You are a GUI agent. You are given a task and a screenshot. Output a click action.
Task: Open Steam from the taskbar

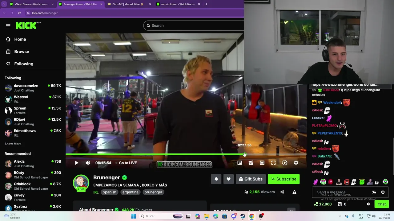(x=243, y=216)
